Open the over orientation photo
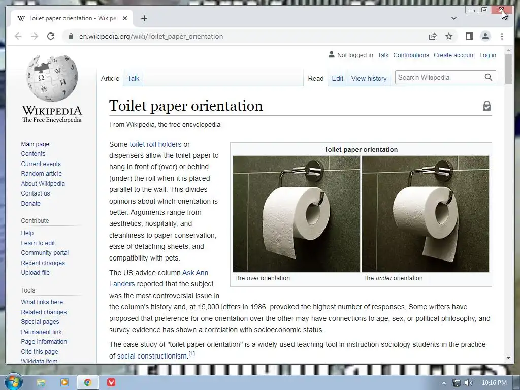 pyautogui.click(x=297, y=214)
